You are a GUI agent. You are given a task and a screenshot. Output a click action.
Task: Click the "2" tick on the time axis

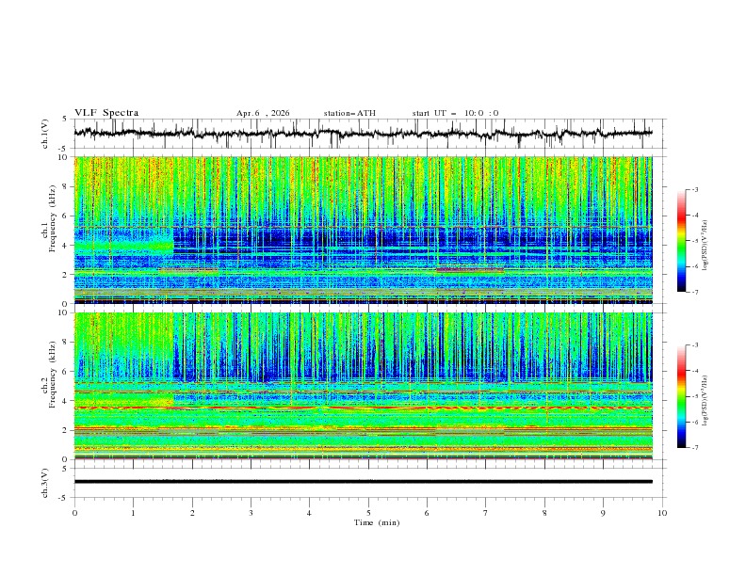tap(192, 513)
